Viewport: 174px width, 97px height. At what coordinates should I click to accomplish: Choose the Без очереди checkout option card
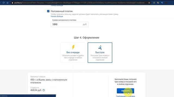[73, 53]
